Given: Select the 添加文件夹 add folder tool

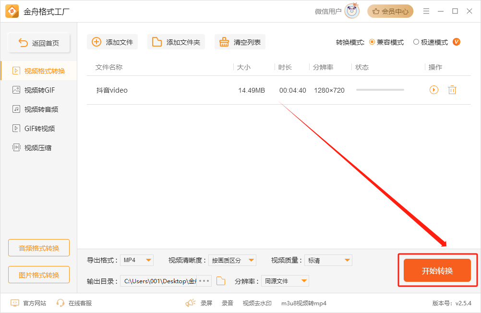Looking at the screenshot, I should (x=176, y=42).
